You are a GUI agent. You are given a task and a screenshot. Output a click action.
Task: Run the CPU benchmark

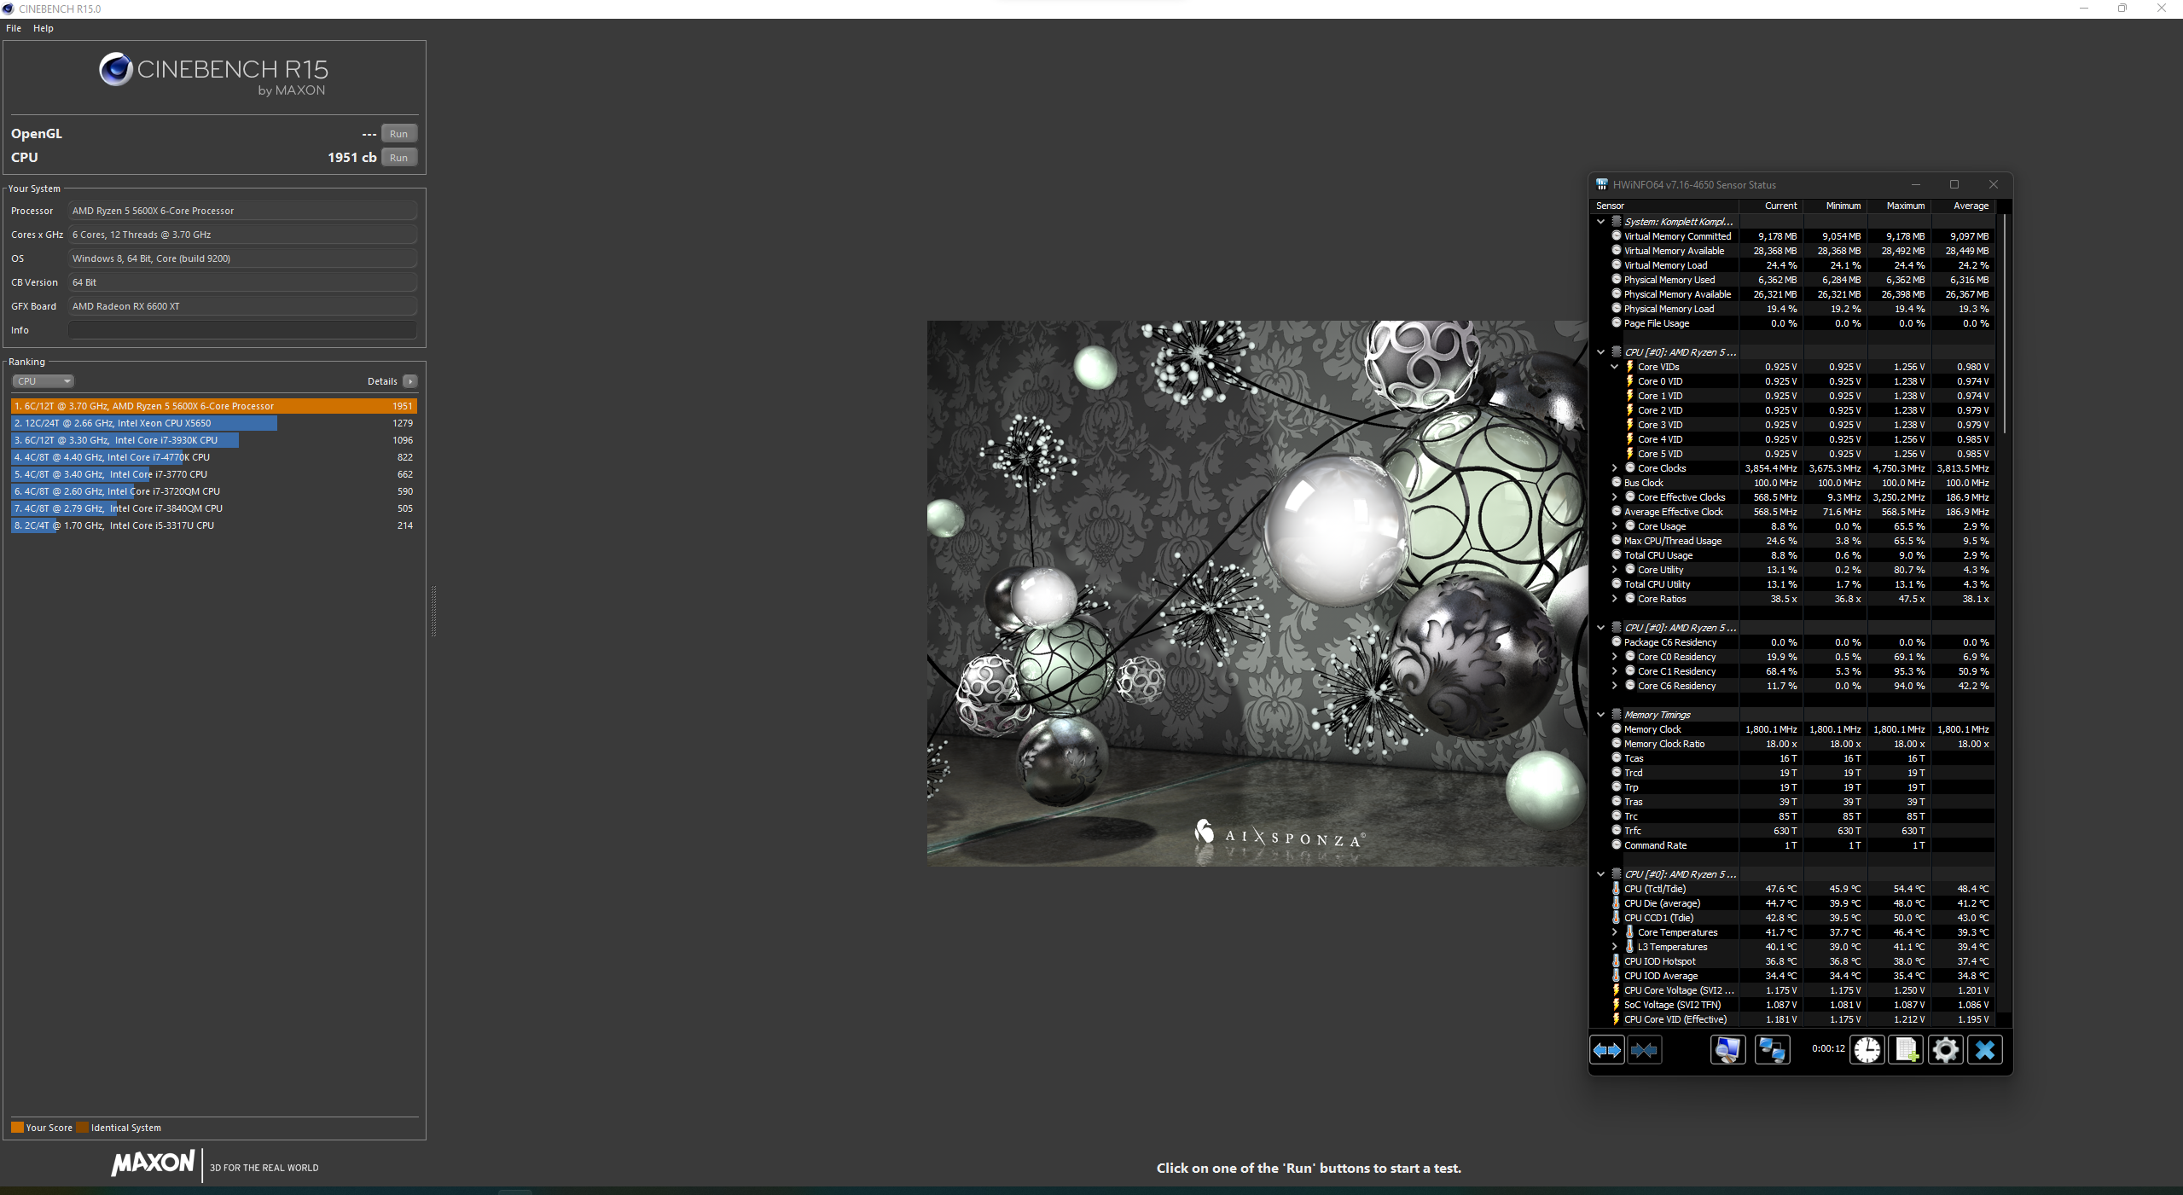pyautogui.click(x=398, y=158)
